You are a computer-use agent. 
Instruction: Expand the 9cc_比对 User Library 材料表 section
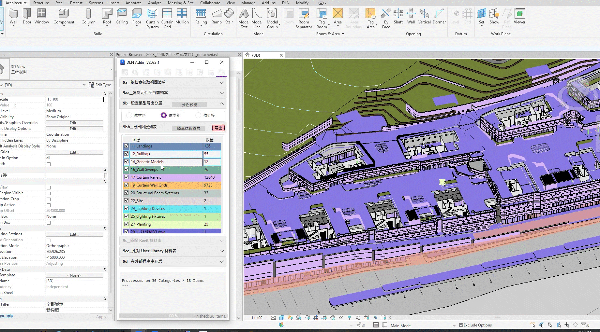tap(222, 251)
